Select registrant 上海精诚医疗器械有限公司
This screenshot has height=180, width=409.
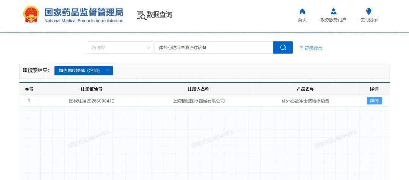coord(198,101)
